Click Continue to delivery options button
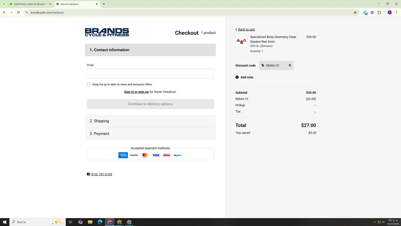 tap(150, 104)
